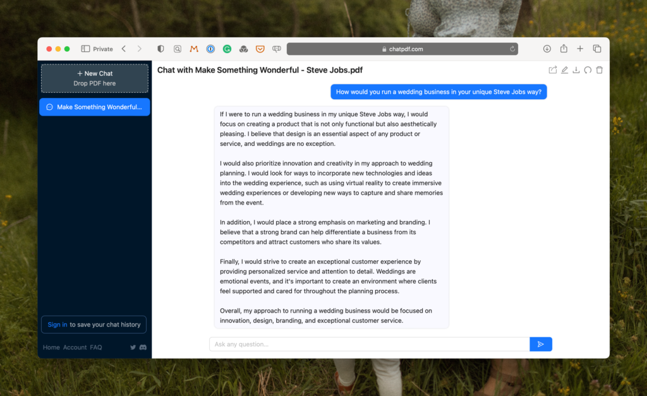This screenshot has height=396, width=647.
Task: Go to Account page
Action: (75, 347)
